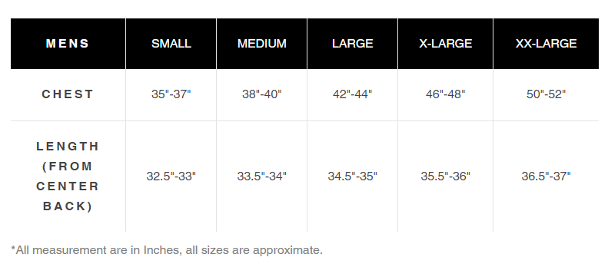Click the word Inches in the footnote
This screenshot has width=608, height=277.
[x=162, y=250]
